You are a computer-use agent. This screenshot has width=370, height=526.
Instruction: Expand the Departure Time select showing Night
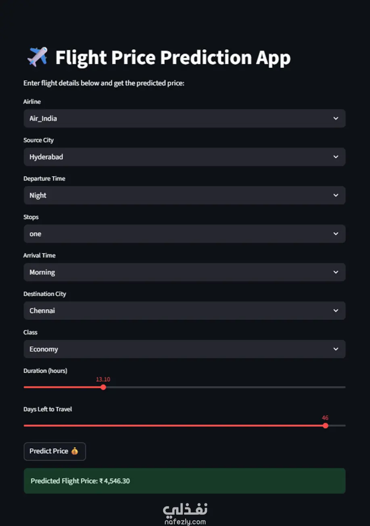[x=178, y=195]
